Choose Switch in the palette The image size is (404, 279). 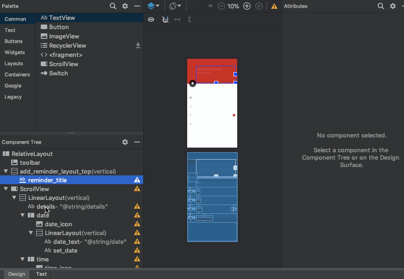pyautogui.click(x=89, y=74)
